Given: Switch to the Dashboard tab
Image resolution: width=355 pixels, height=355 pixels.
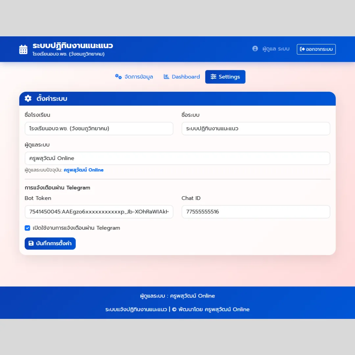Looking at the screenshot, I should click(x=182, y=77).
